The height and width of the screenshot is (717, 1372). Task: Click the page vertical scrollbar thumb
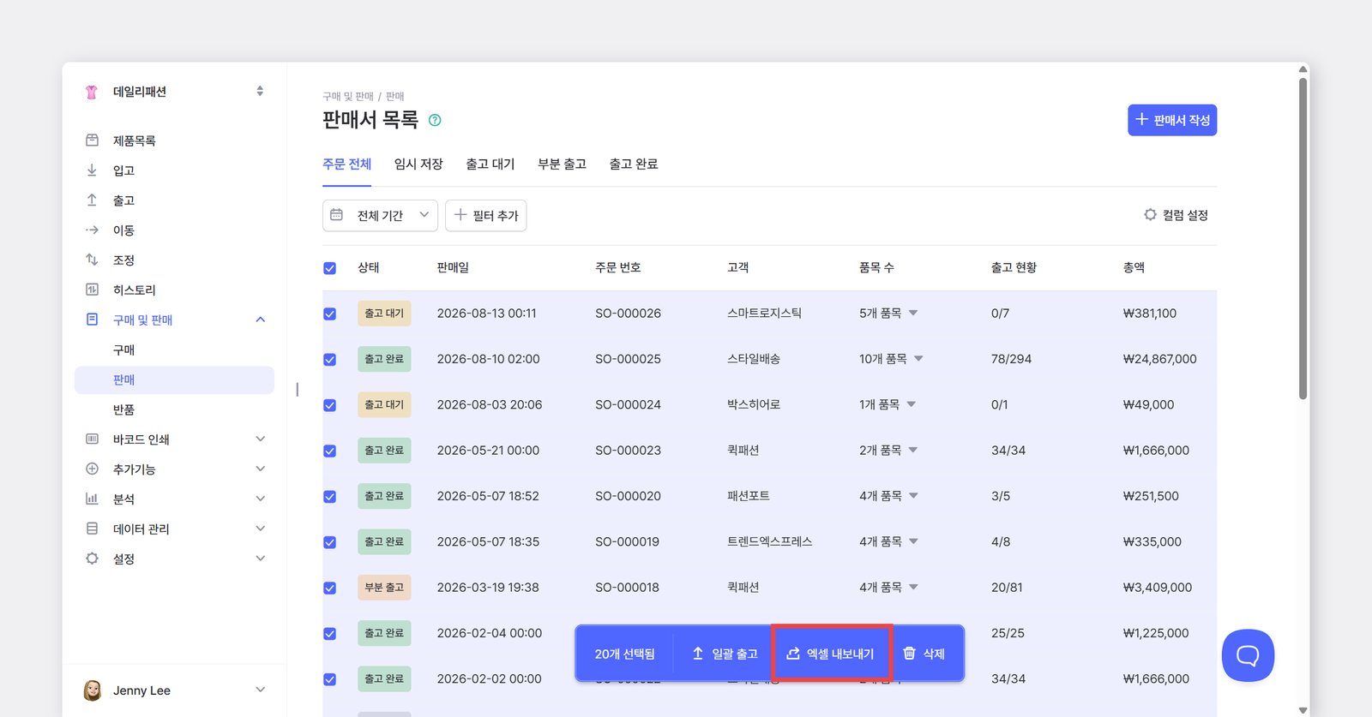1303,238
